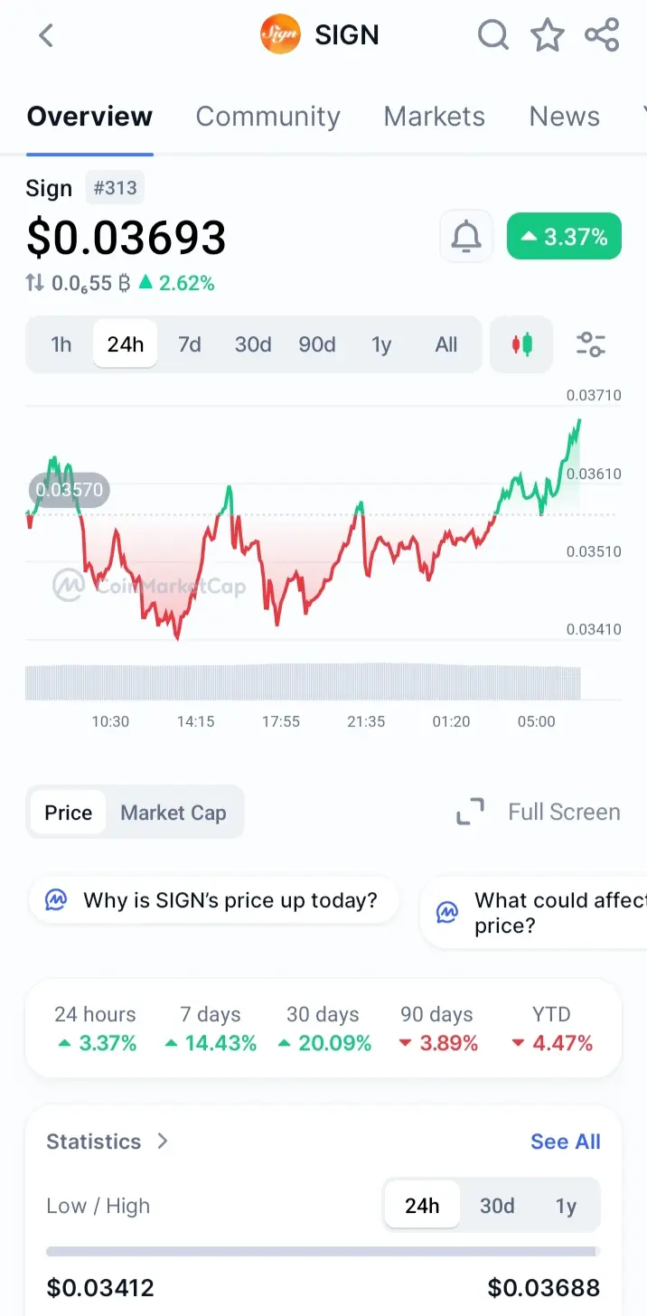Go to the Markets tab
This screenshot has height=1316, width=647.
(x=434, y=117)
